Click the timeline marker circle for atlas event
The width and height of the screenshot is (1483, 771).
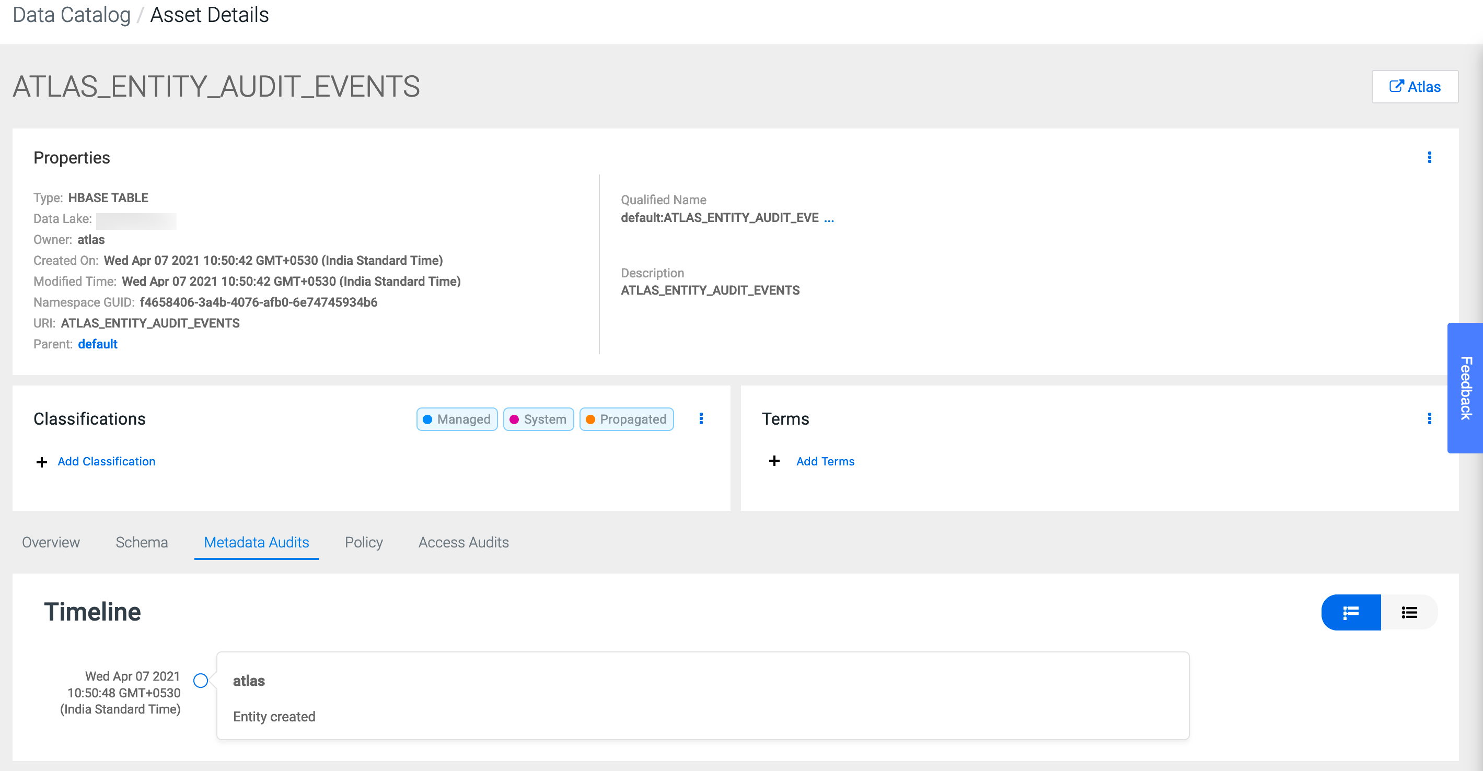200,681
